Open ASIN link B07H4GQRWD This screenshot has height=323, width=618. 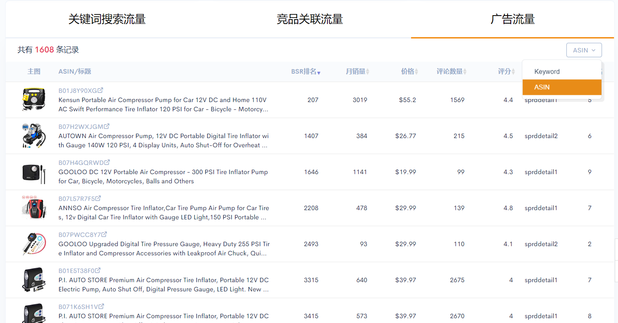coord(81,163)
